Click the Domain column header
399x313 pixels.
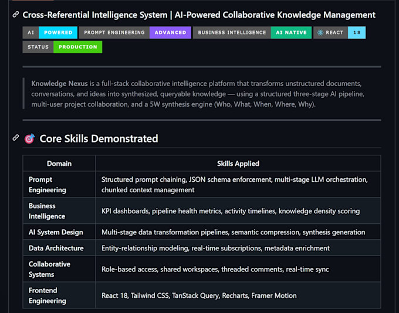click(x=59, y=163)
